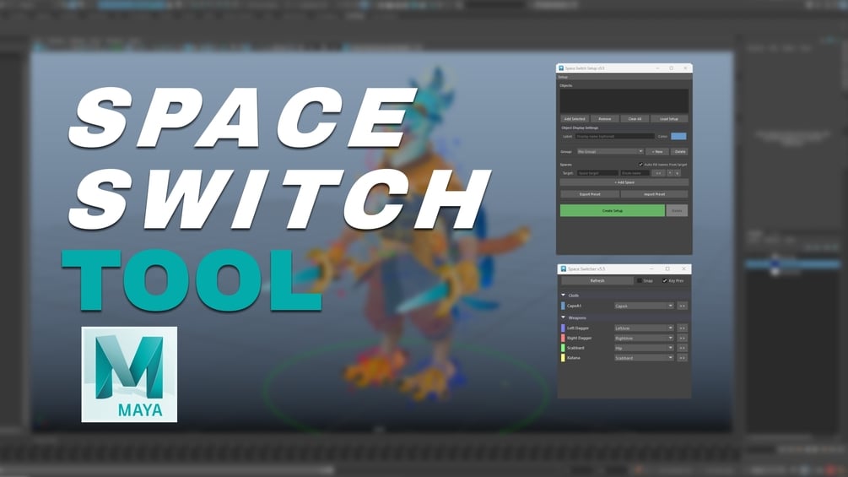Click arrows button in Right Dagger row
The height and width of the screenshot is (477, 848).
point(682,338)
